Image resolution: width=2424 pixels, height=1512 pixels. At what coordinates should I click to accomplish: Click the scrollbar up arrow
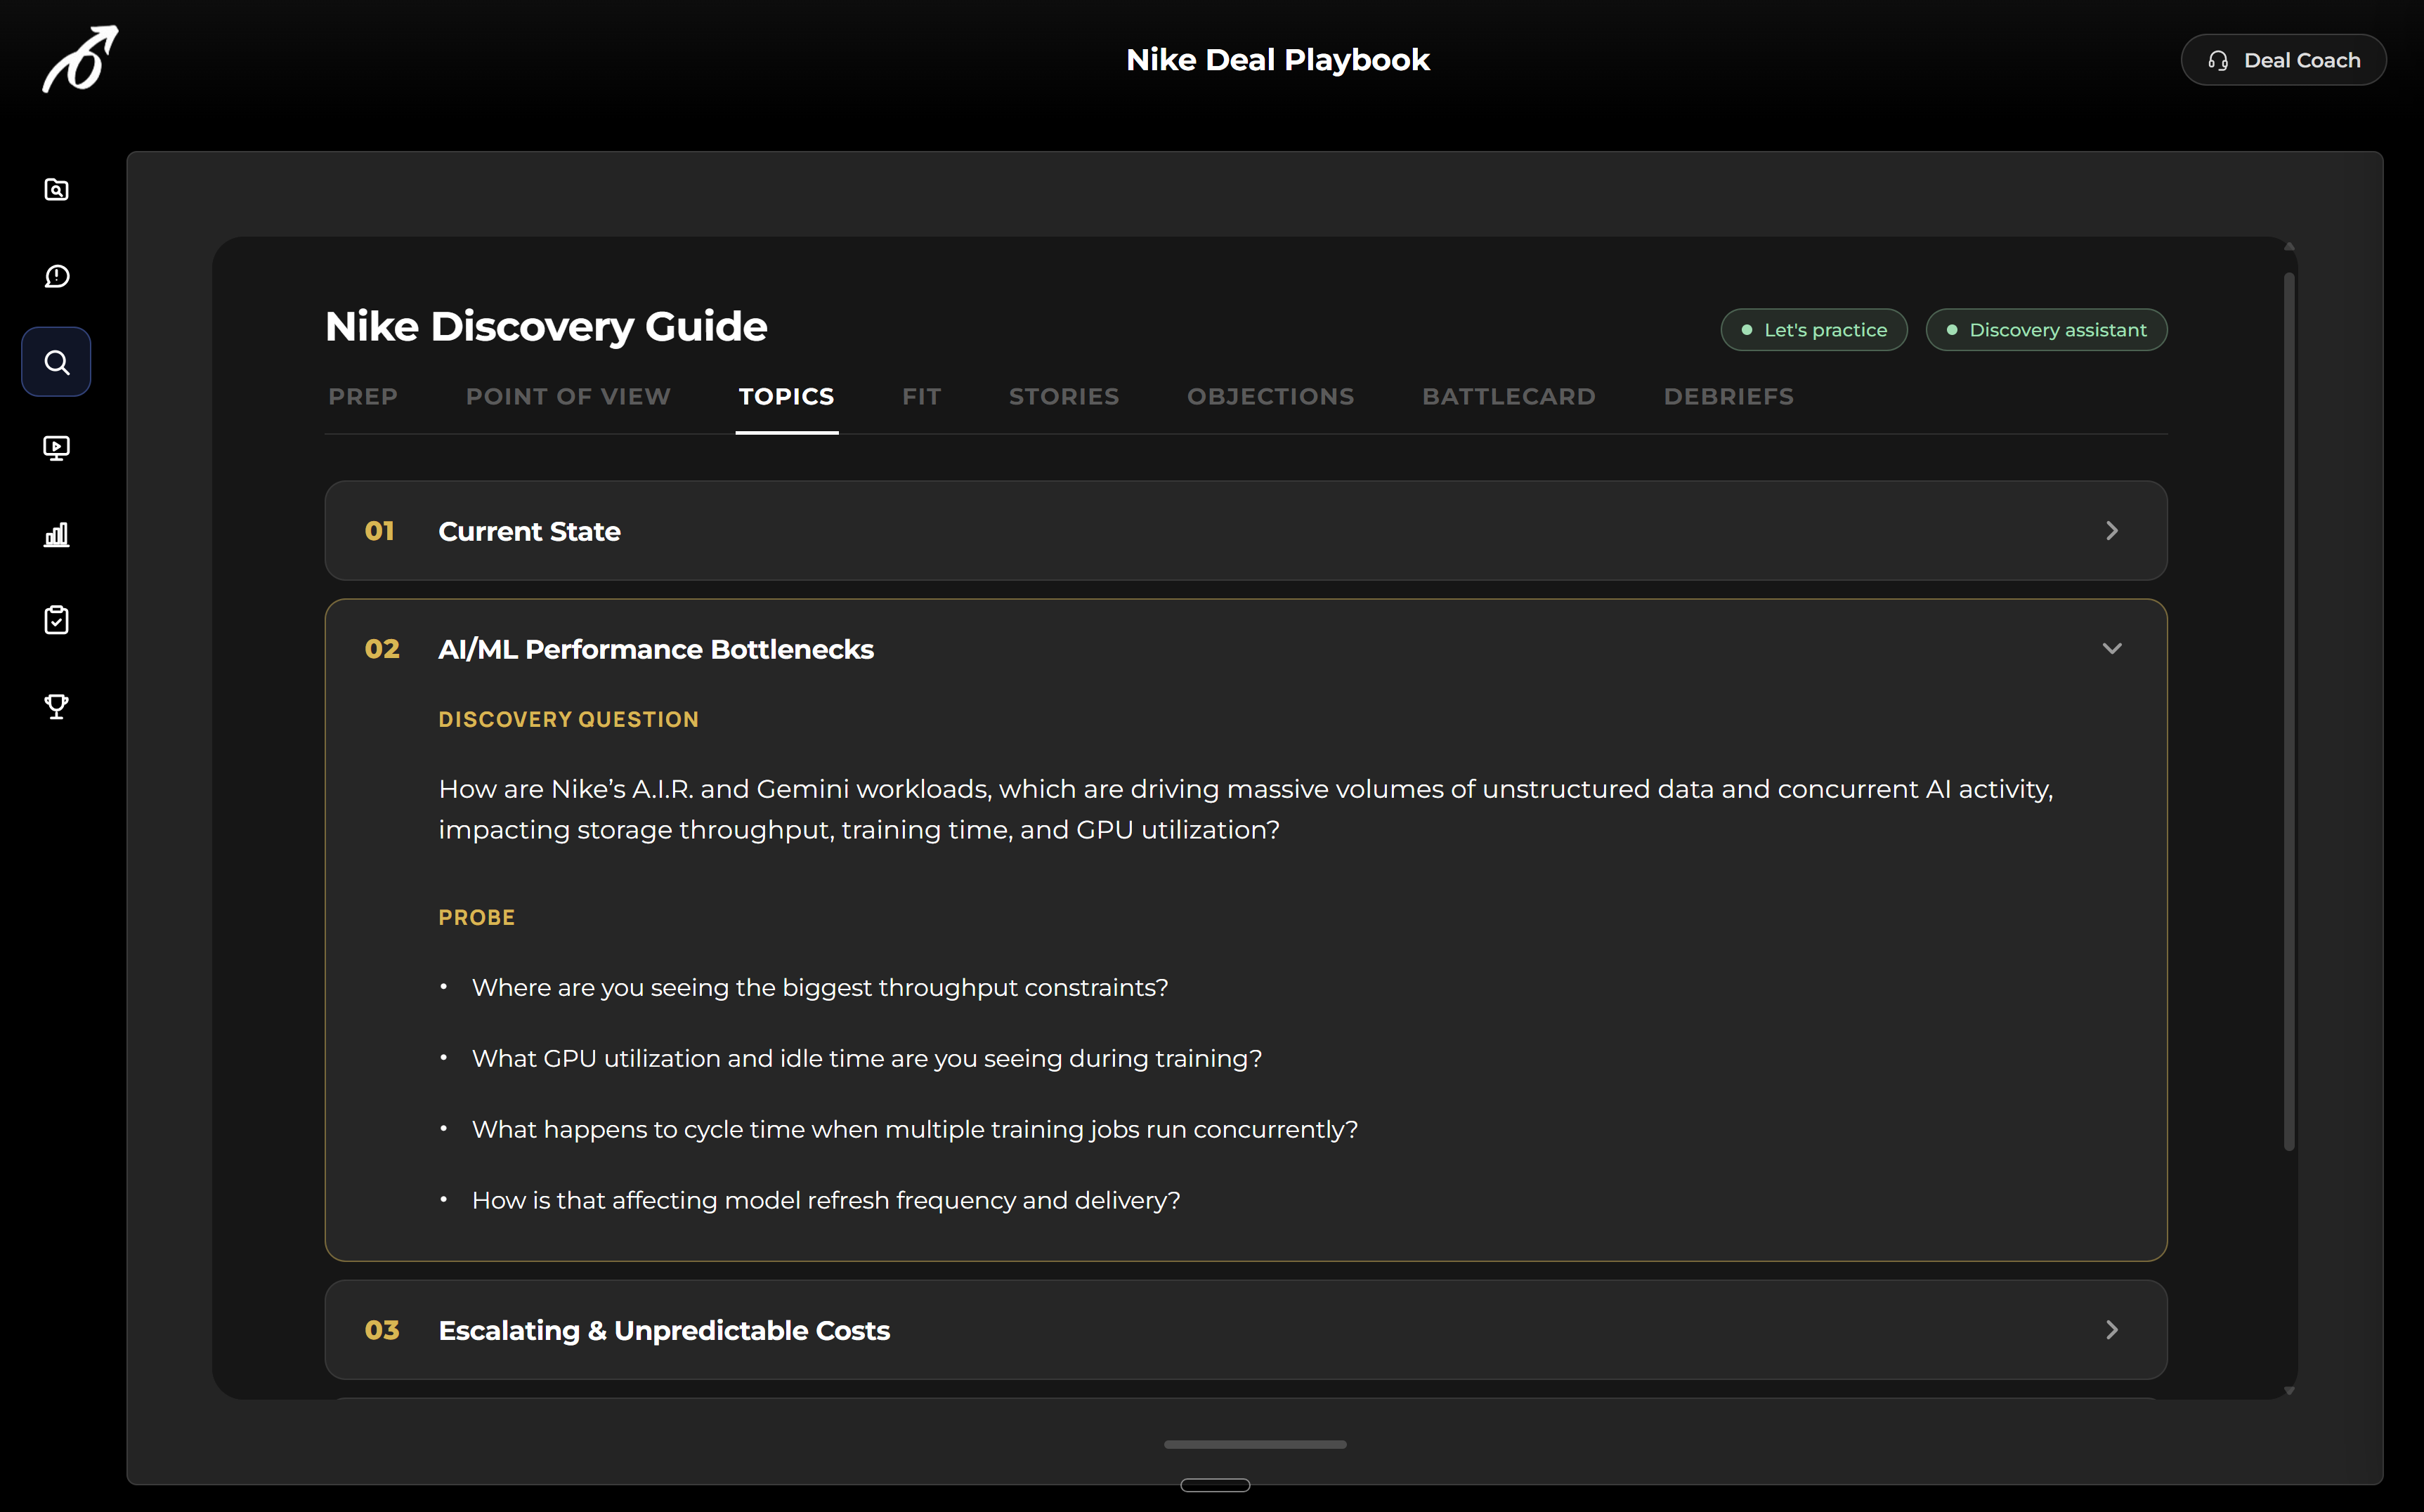[2289, 247]
